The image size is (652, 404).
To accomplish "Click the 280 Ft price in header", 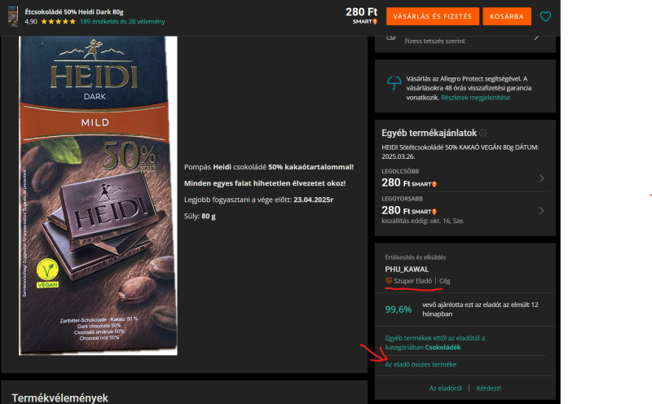I will (x=361, y=12).
